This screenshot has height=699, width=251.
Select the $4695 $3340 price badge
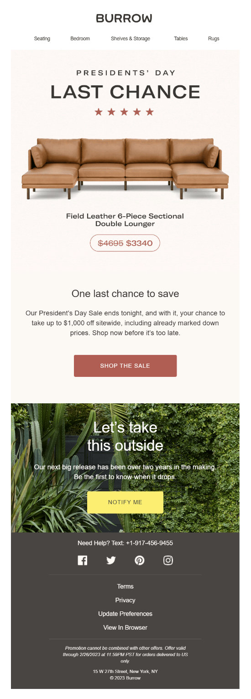pos(125,243)
